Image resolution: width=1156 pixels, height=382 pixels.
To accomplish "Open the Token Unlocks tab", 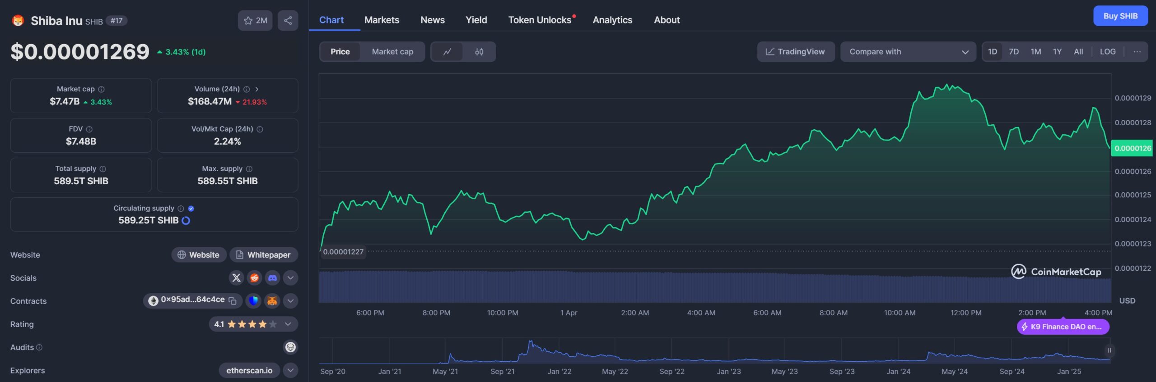I will point(540,20).
